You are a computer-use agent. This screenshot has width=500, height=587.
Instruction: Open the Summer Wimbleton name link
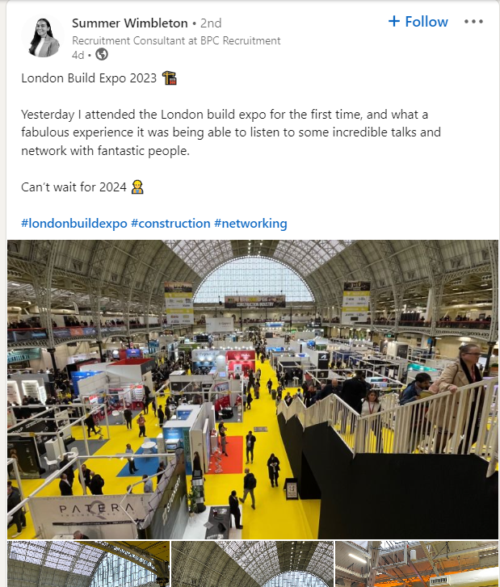click(x=129, y=23)
